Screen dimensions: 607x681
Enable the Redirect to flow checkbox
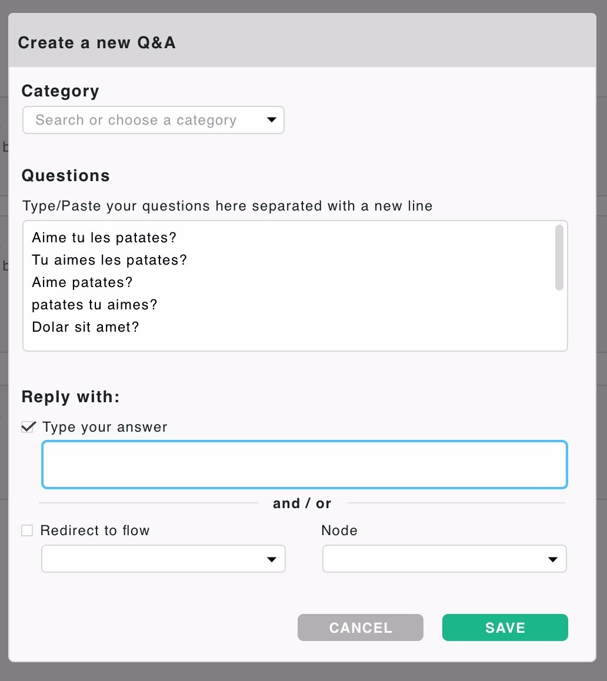point(27,530)
